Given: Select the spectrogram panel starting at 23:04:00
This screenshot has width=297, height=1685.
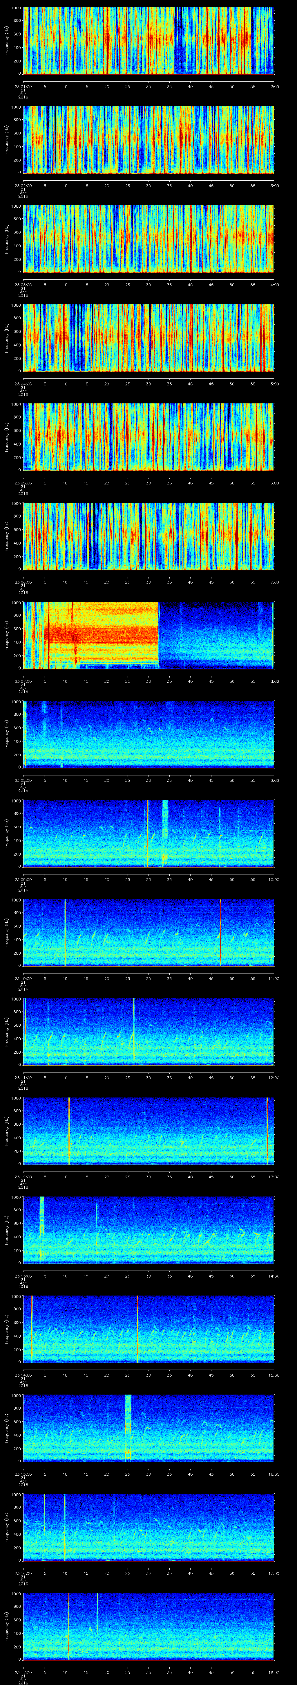Looking at the screenshot, I should click(x=149, y=337).
